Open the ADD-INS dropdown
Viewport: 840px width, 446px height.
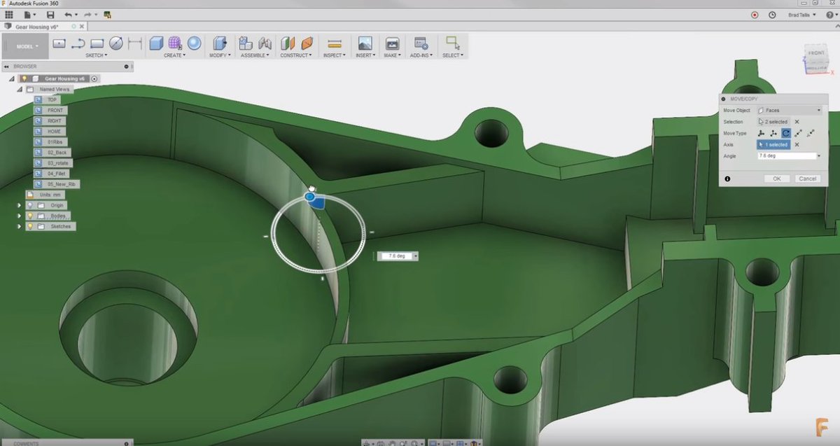(421, 55)
